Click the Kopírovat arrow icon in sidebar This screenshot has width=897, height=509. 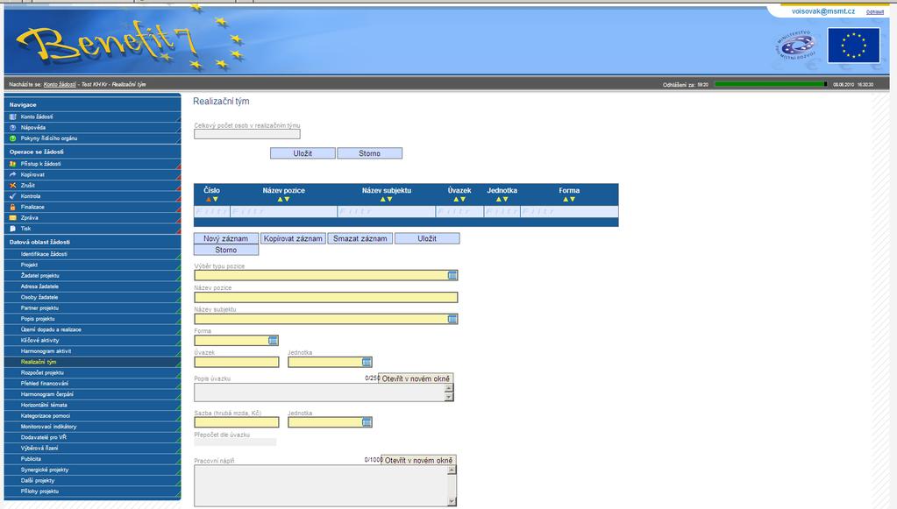click(12, 175)
